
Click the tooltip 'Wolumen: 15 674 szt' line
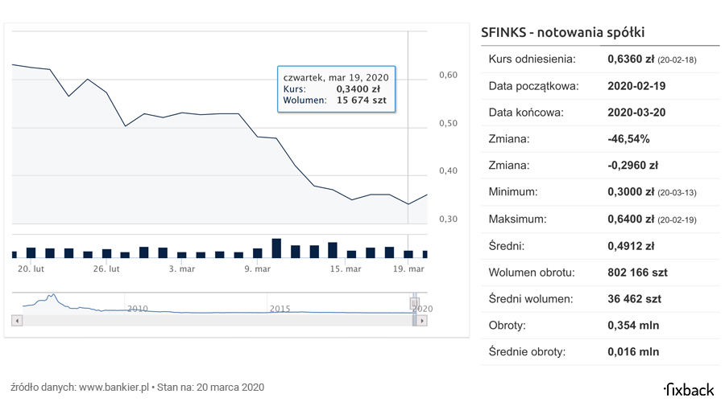[x=335, y=100]
